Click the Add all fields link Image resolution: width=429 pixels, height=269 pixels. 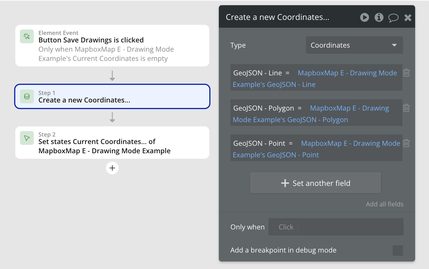click(385, 204)
